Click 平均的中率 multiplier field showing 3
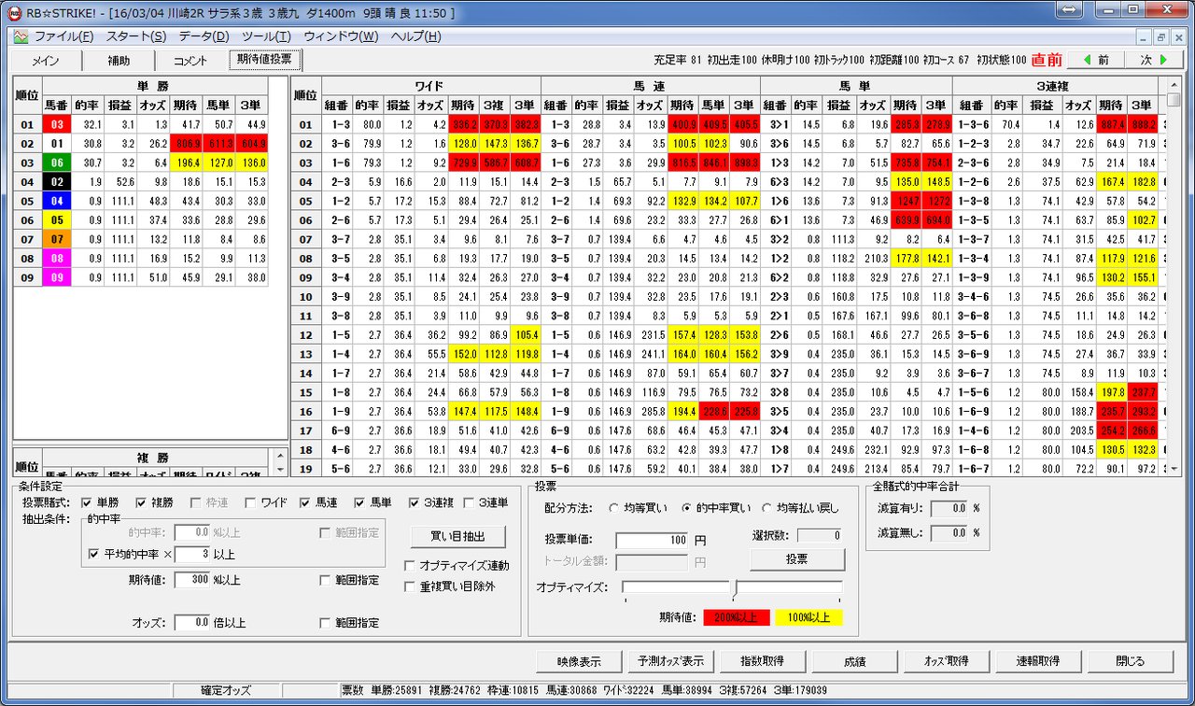 pyautogui.click(x=191, y=554)
